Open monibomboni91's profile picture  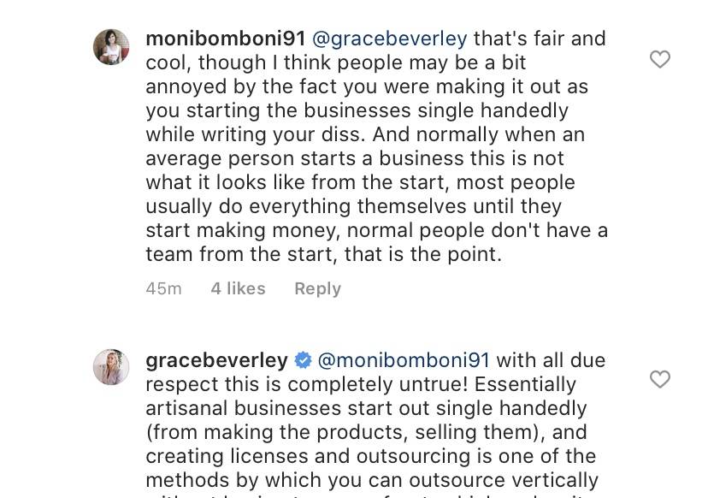111,47
